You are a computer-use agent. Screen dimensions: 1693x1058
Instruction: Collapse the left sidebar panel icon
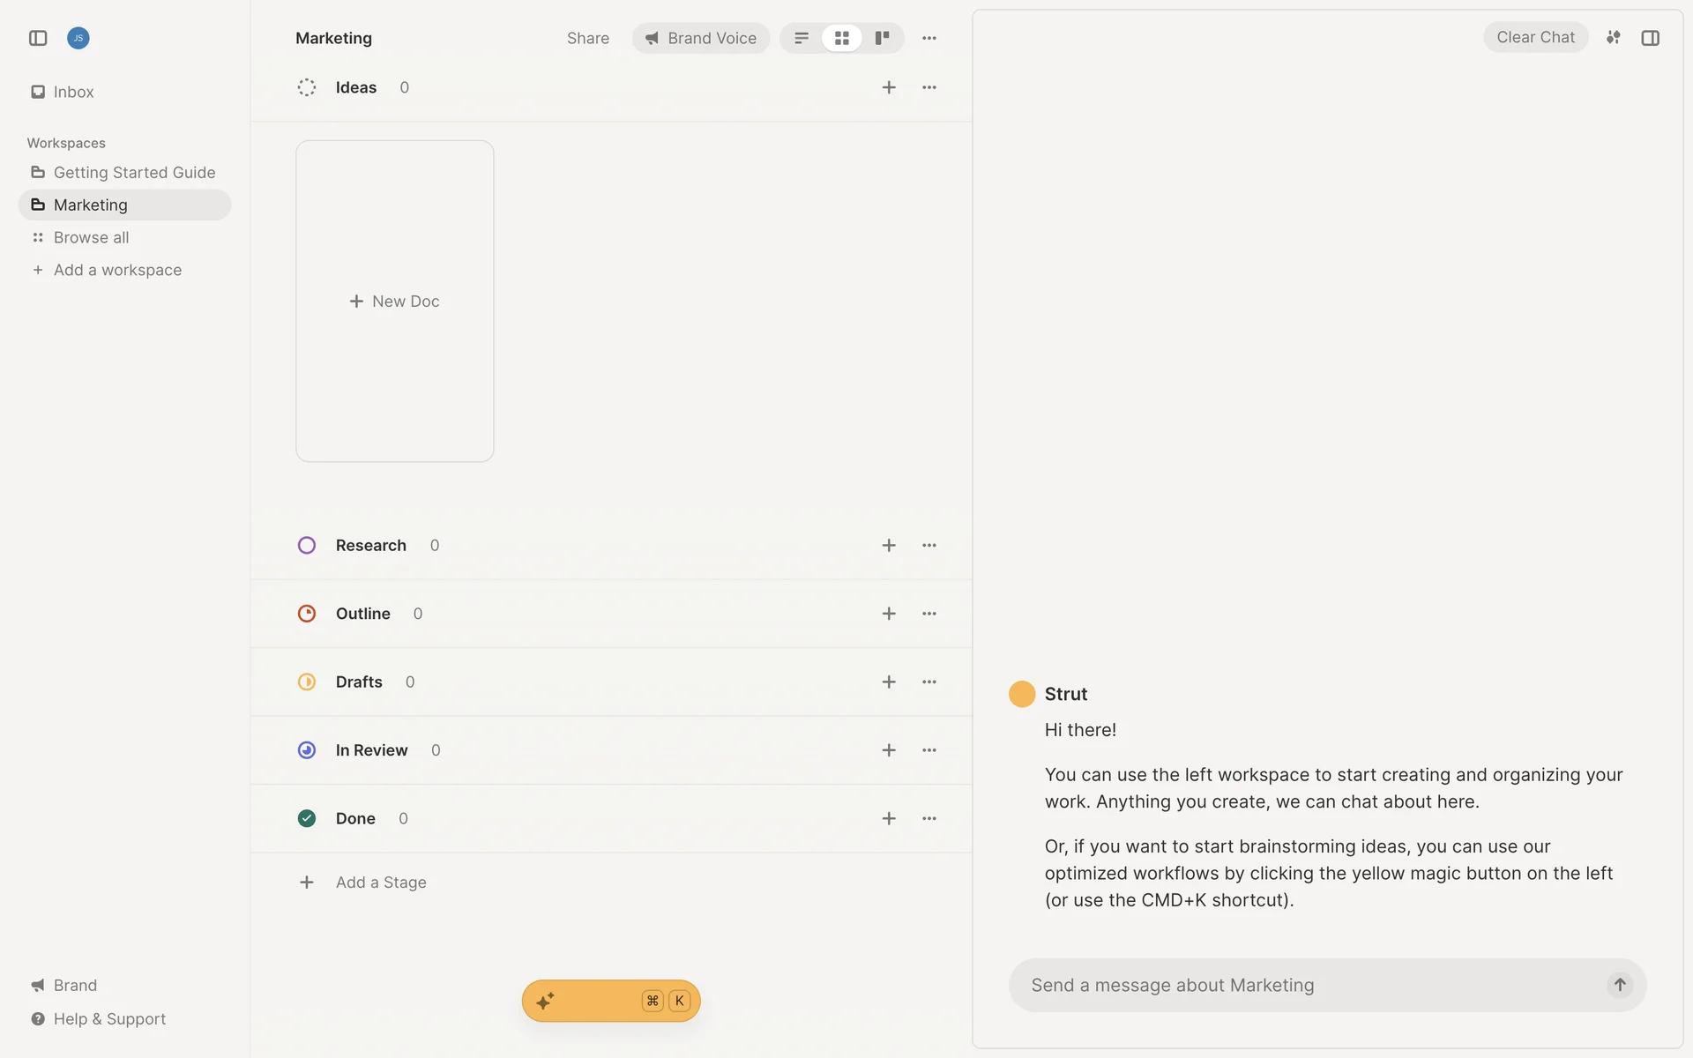pyautogui.click(x=38, y=38)
